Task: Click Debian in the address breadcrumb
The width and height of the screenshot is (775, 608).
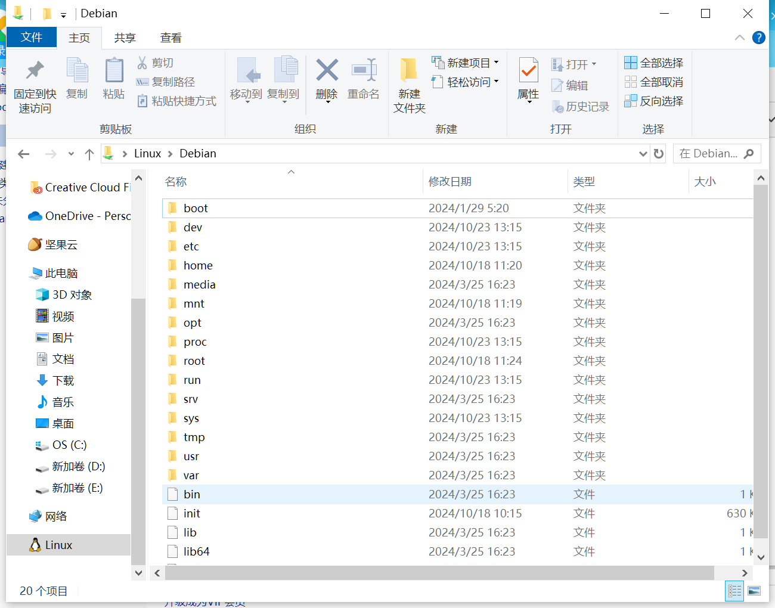Action: [x=198, y=154]
